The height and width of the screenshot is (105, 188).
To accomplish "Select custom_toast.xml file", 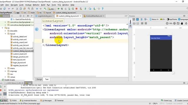I will pyautogui.click(x=20, y=54).
